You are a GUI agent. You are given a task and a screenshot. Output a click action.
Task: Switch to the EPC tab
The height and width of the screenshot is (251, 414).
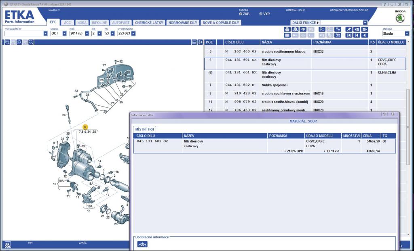pos(53,23)
